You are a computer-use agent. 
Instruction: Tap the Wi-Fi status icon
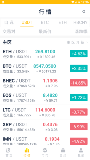73,2
